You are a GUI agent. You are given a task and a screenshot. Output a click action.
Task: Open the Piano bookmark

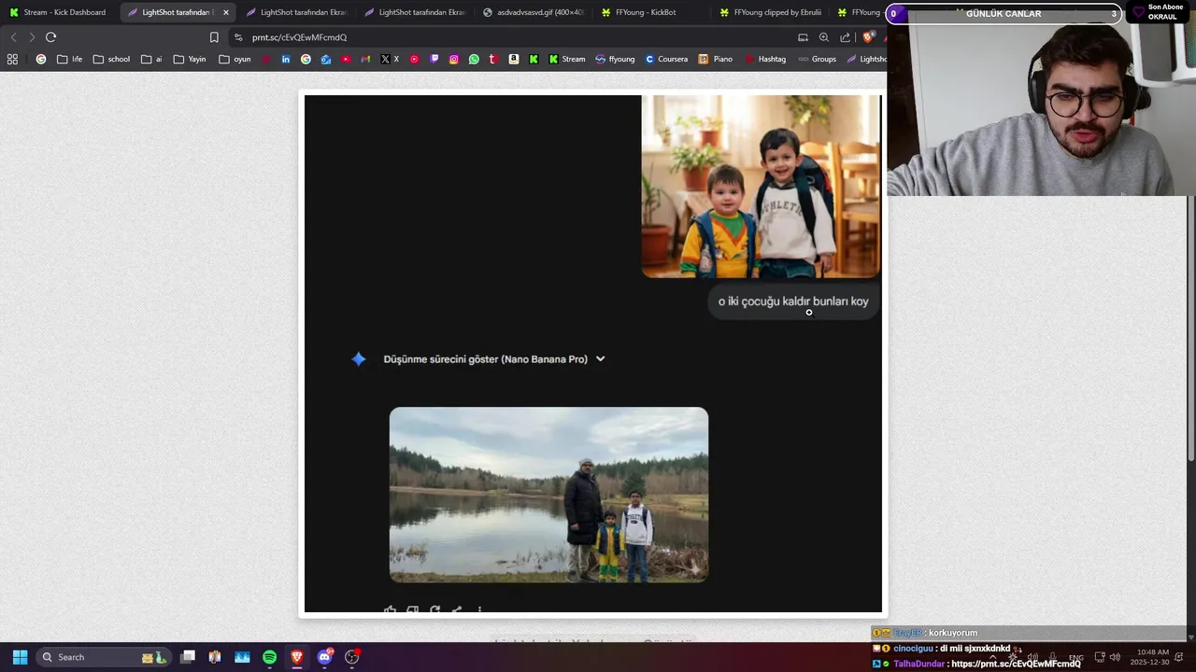click(x=716, y=59)
